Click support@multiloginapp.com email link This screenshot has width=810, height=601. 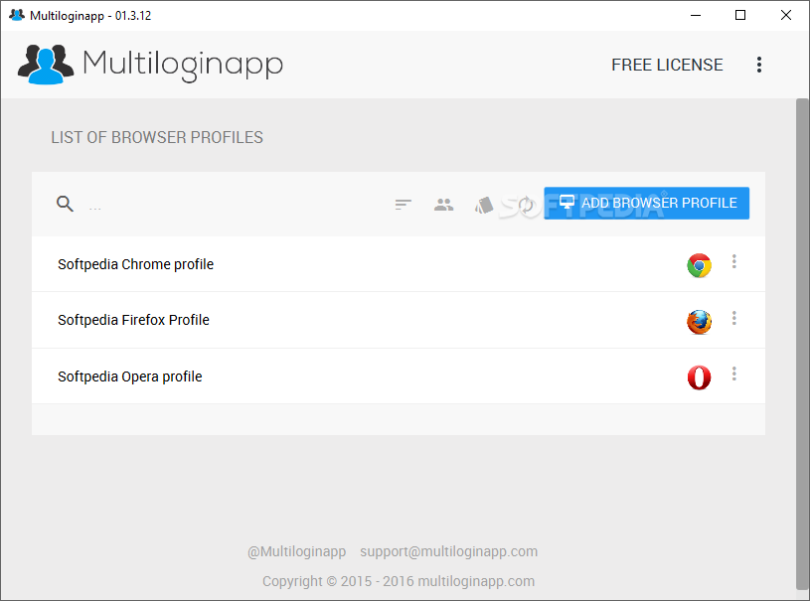tap(448, 551)
